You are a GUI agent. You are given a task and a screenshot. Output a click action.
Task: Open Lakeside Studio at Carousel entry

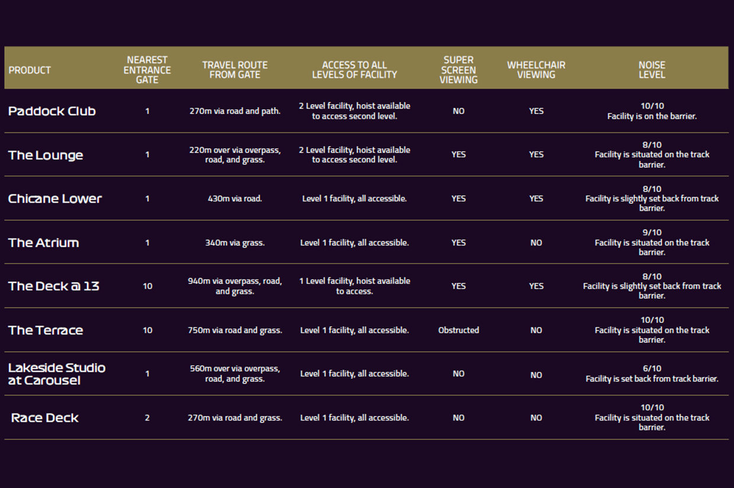(x=57, y=374)
